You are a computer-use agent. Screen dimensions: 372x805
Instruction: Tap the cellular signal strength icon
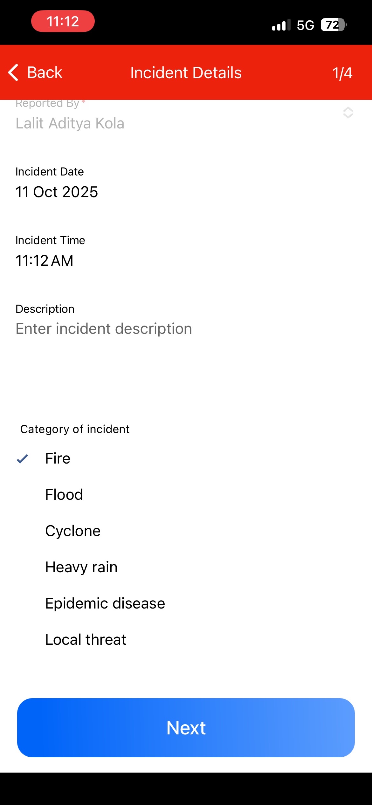pos(281,25)
